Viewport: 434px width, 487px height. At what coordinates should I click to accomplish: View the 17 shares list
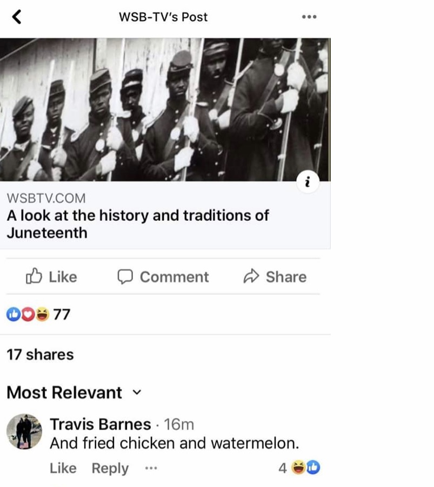[x=40, y=354]
